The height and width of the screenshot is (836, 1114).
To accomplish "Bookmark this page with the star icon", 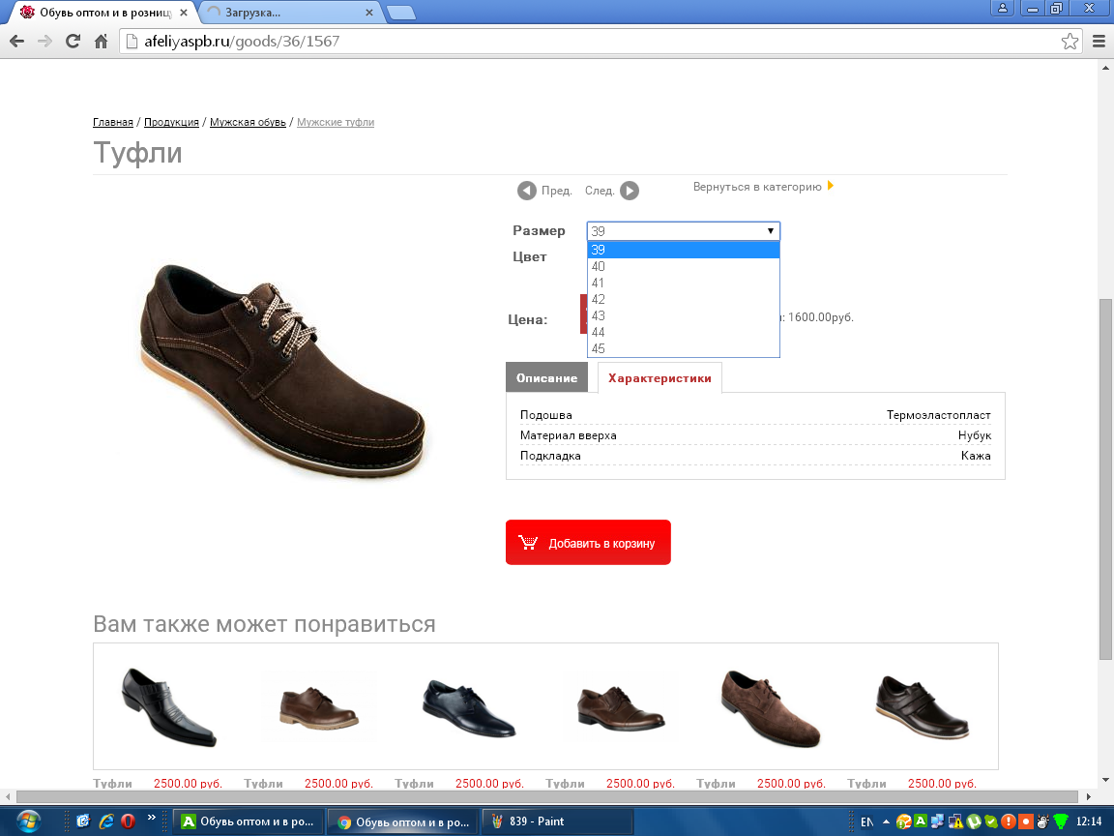I will (x=1070, y=42).
